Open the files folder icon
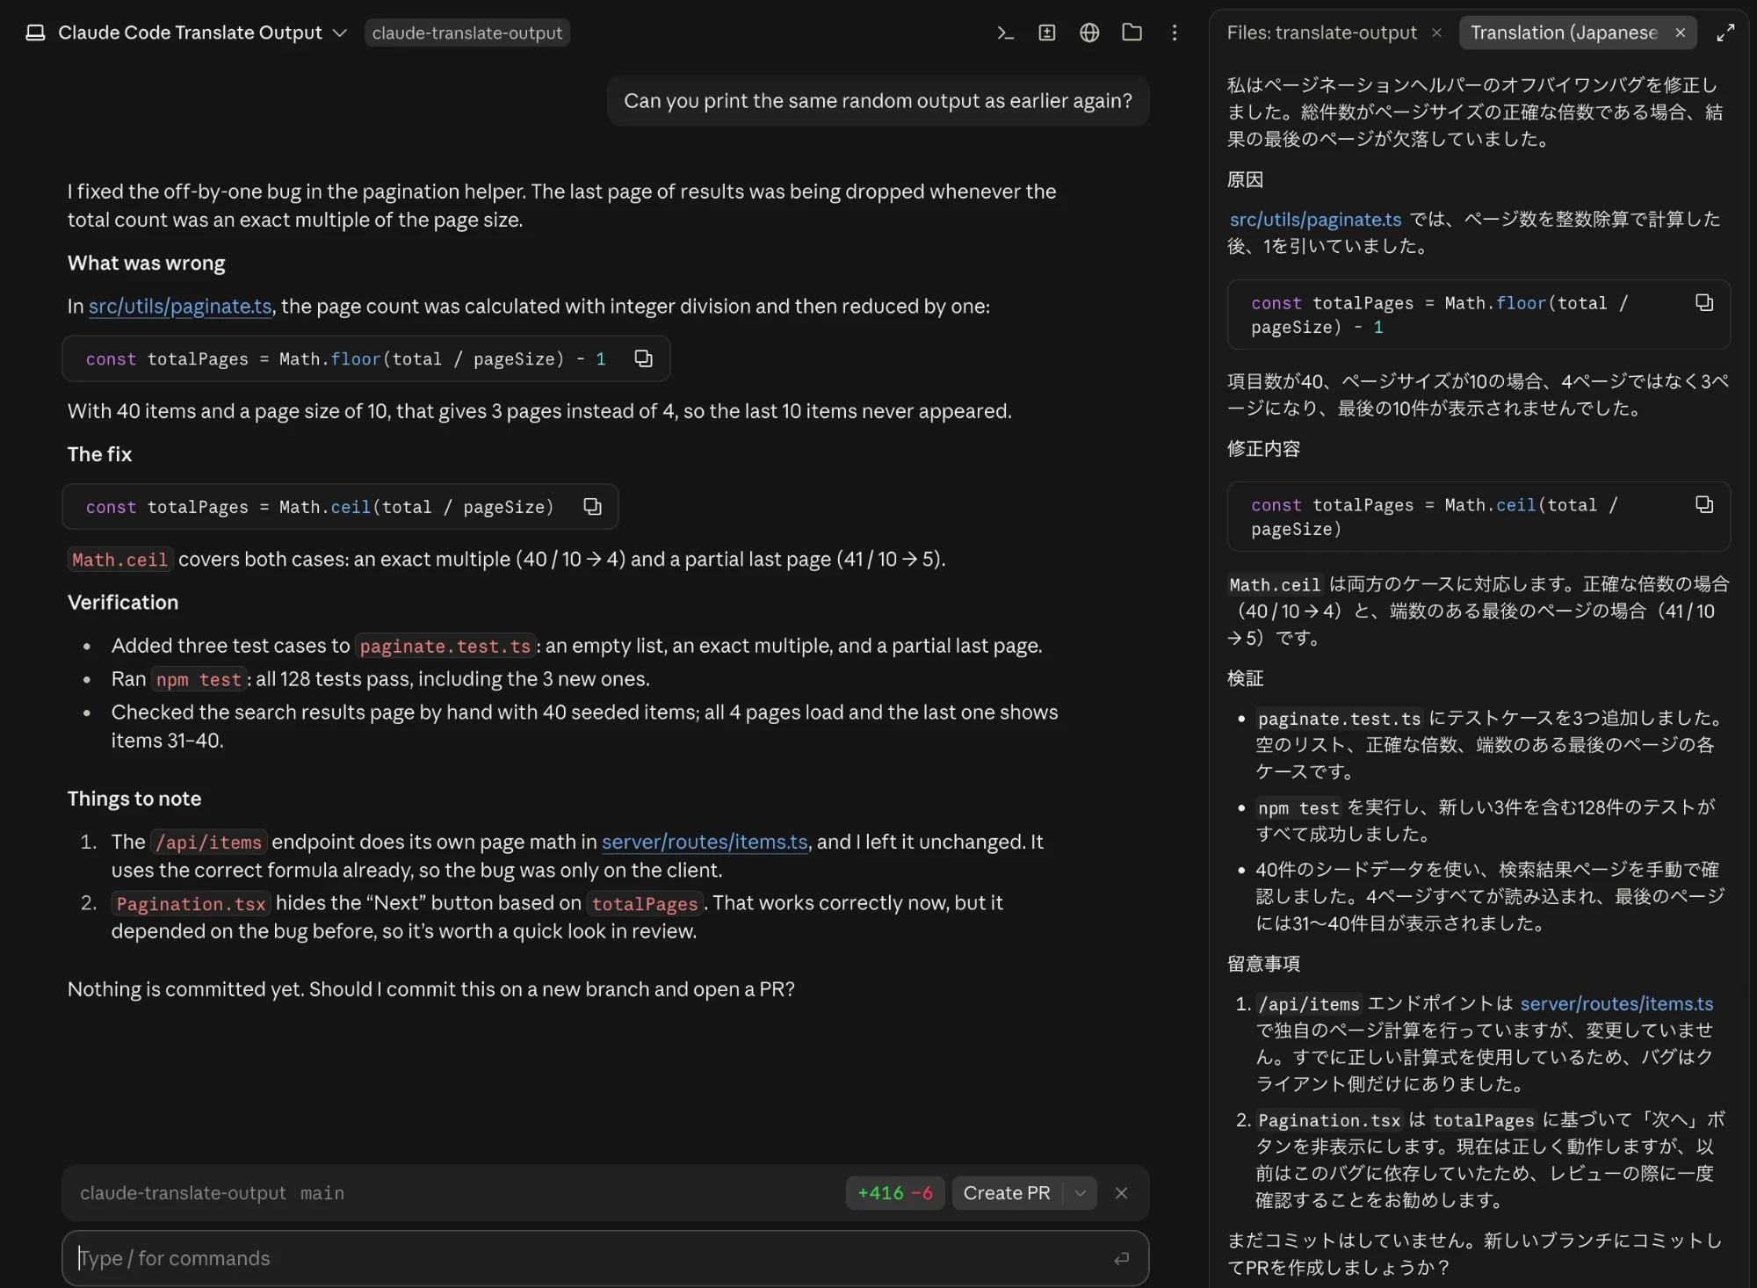This screenshot has width=1757, height=1288. click(x=1132, y=33)
